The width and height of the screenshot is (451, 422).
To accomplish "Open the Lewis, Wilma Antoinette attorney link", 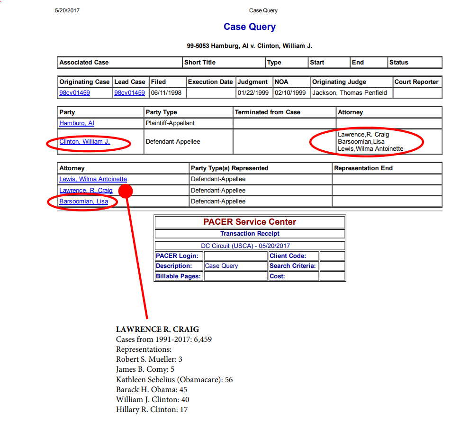I will [x=93, y=179].
